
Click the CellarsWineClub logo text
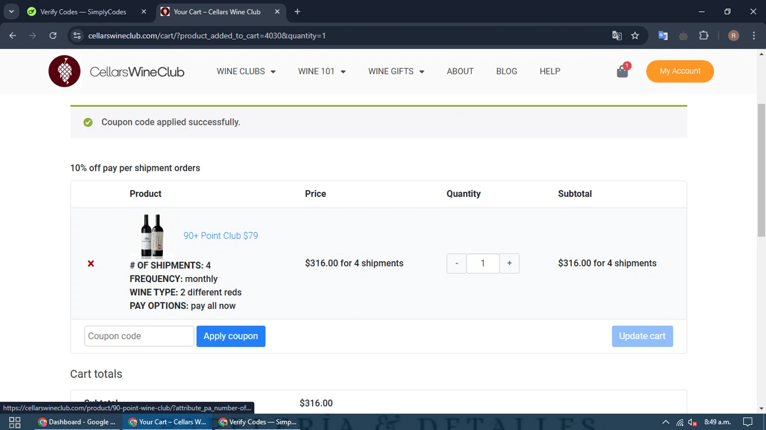tap(137, 72)
